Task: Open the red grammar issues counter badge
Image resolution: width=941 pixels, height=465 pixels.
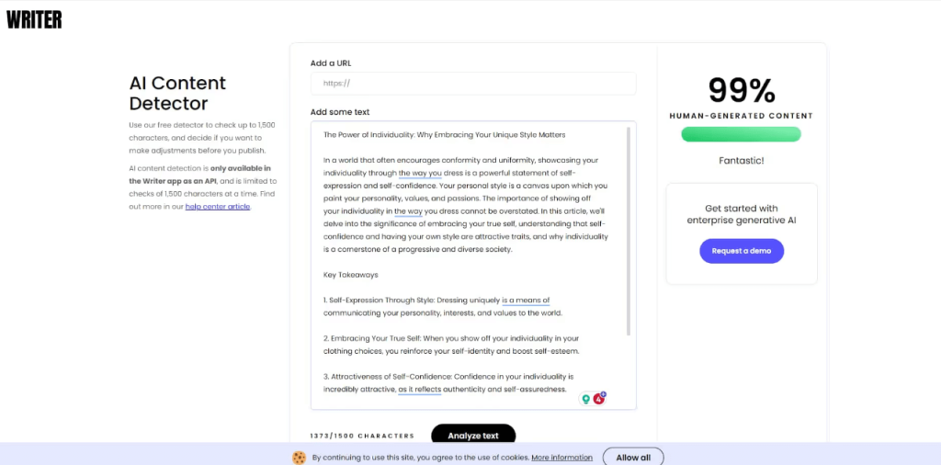Action: (600, 398)
